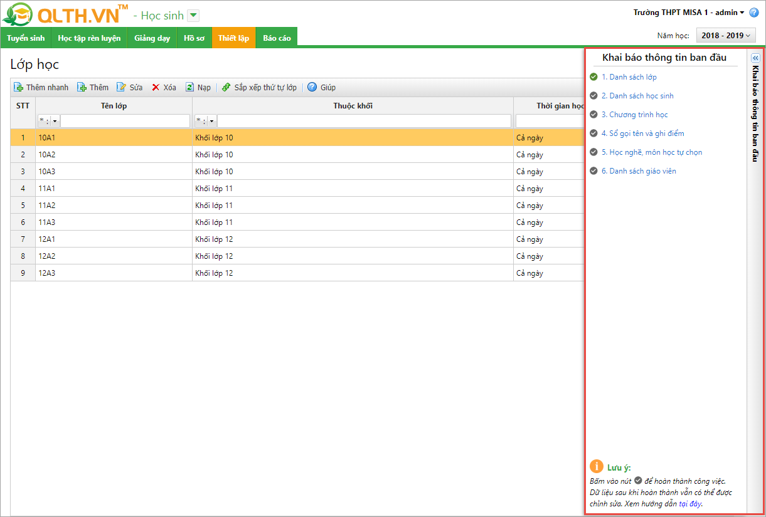Image resolution: width=766 pixels, height=517 pixels.
Task: Mark Danh sách học sinh step complete
Action: 593,96
